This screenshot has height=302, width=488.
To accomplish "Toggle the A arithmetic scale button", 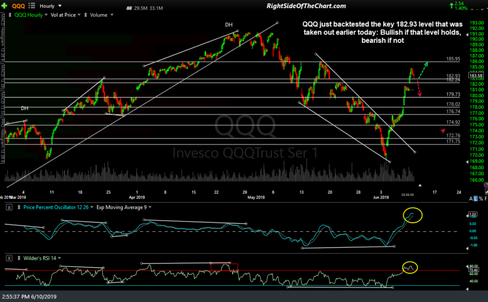I will (470, 199).
